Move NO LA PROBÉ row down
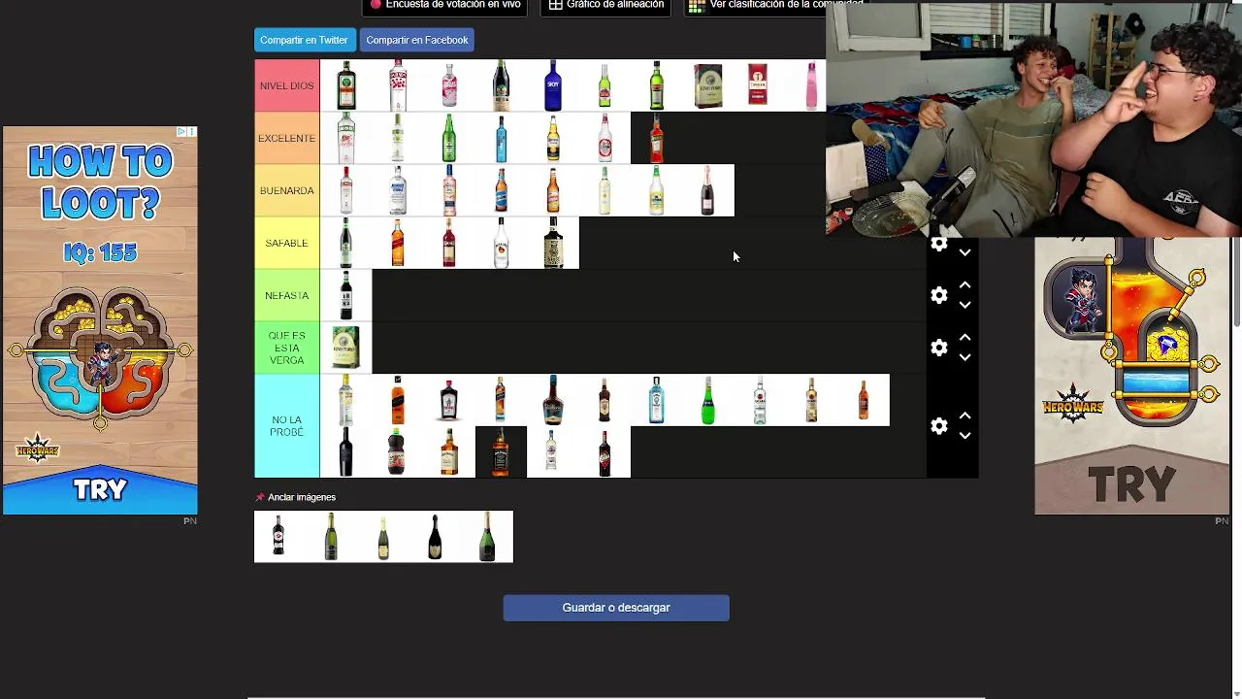Screen dimensions: 1242x699 (964, 436)
